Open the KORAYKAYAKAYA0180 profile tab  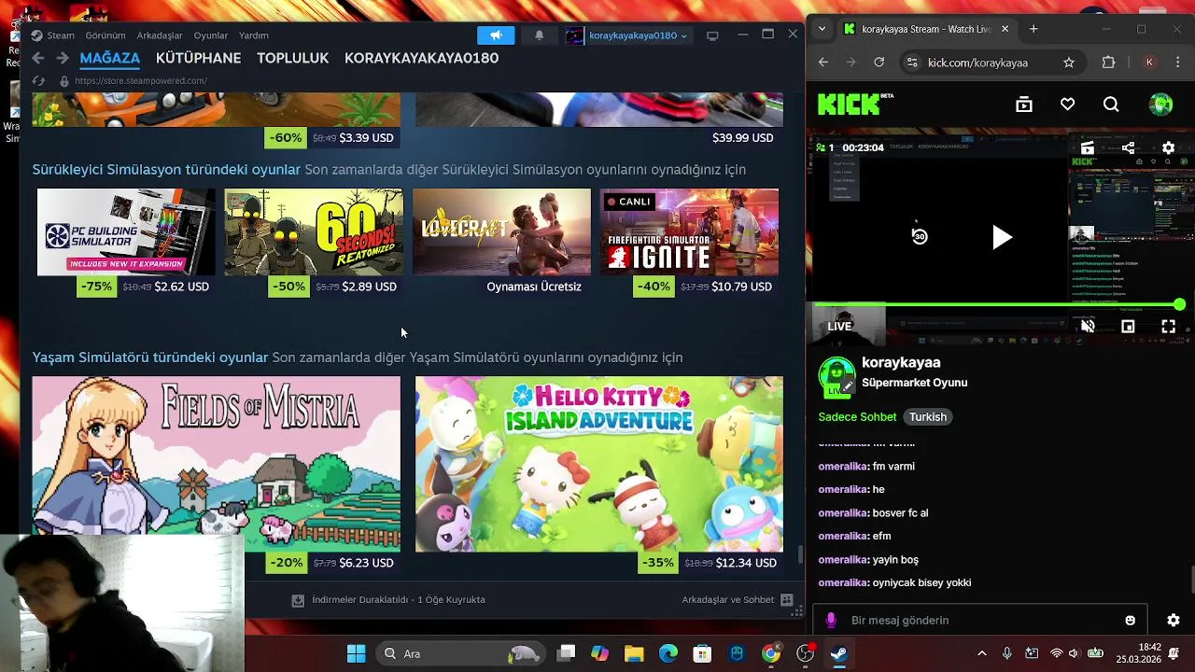[421, 58]
